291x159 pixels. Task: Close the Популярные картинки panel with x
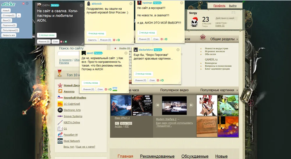tap(237, 91)
